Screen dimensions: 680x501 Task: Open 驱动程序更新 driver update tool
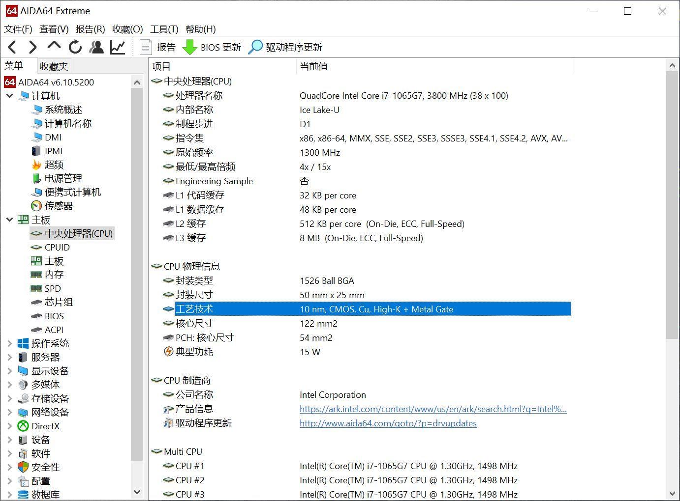coord(285,47)
